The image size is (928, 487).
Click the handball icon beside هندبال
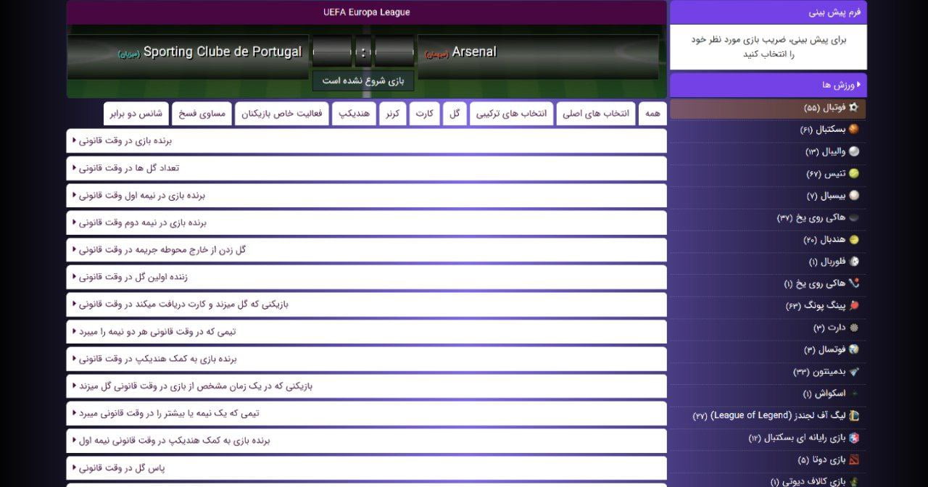[853, 240]
